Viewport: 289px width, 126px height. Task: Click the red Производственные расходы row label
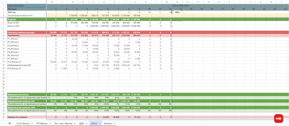tap(26, 32)
